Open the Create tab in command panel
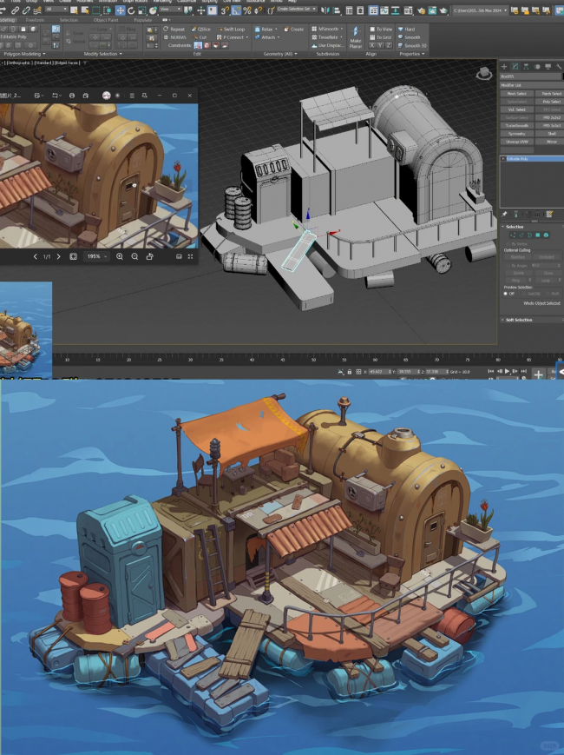Viewport: 564px width, 755px height. coord(505,66)
